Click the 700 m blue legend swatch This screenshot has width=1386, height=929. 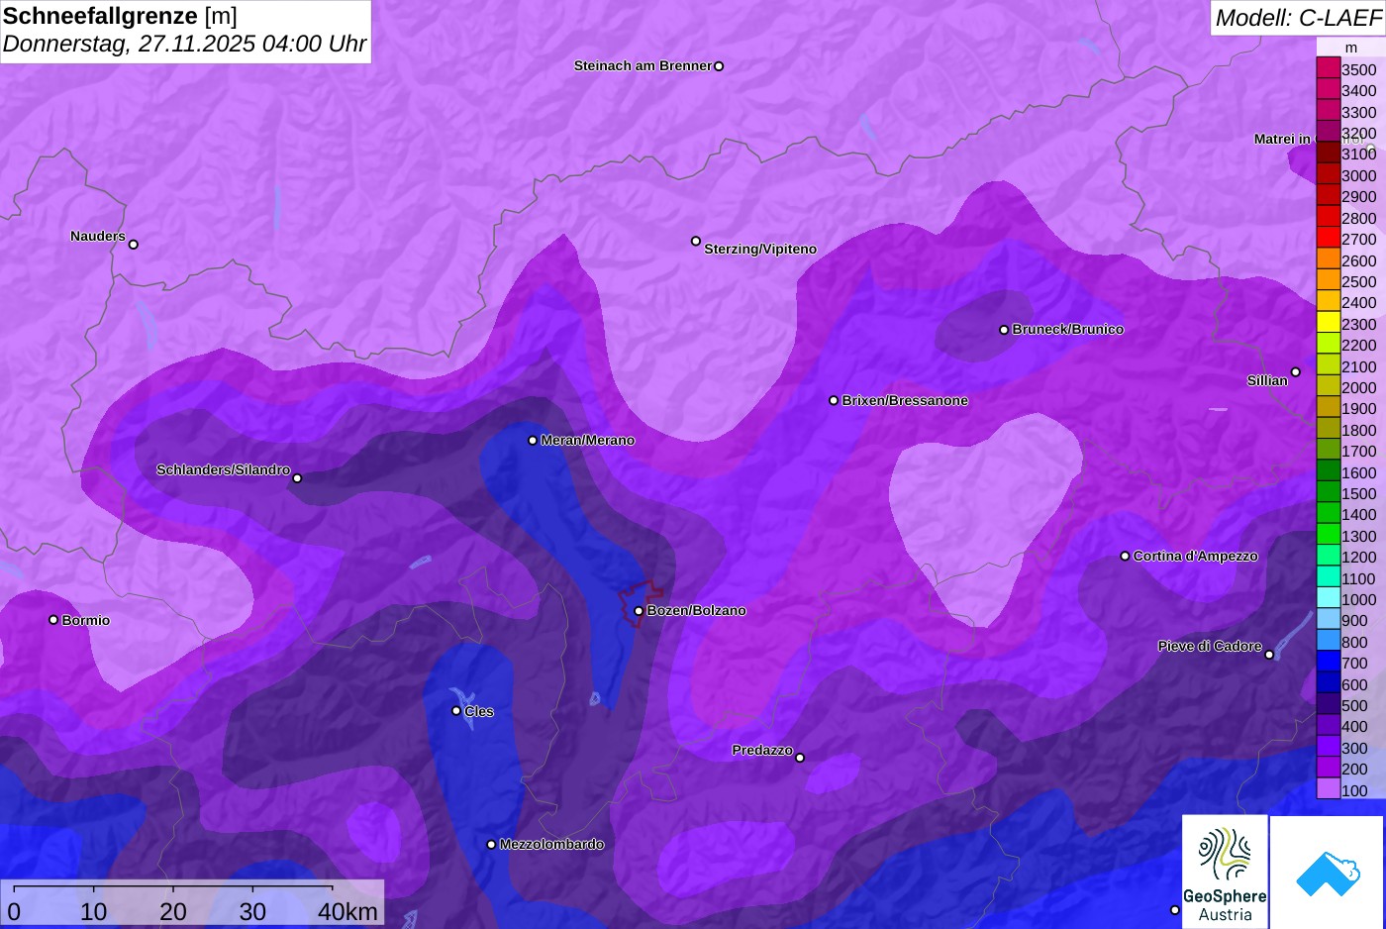(1328, 662)
